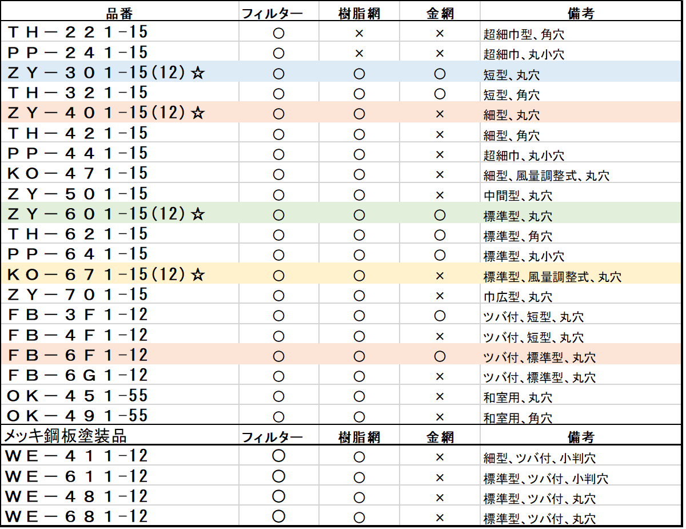Screen dimensions: 686x529
Task: Click the remark 短型、丸穴
Action: point(511,75)
